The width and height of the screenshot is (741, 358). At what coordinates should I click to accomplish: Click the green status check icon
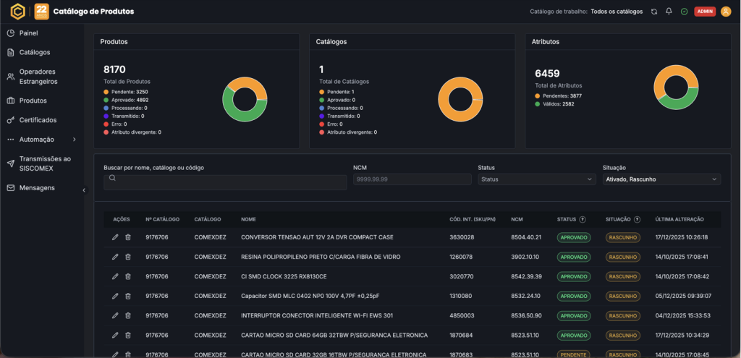point(684,12)
